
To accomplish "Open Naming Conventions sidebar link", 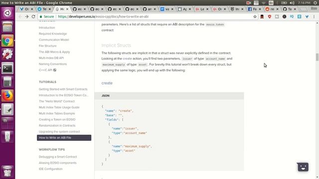I will [x=53, y=64].
